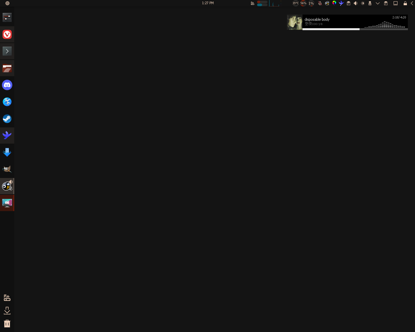Open the clipboard tray icon left of the volume icon
Image resolution: width=415 pixels, height=332 pixels.
tap(349, 3)
